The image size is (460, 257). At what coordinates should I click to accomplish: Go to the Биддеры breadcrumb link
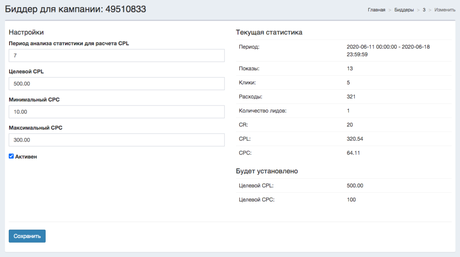(404, 10)
